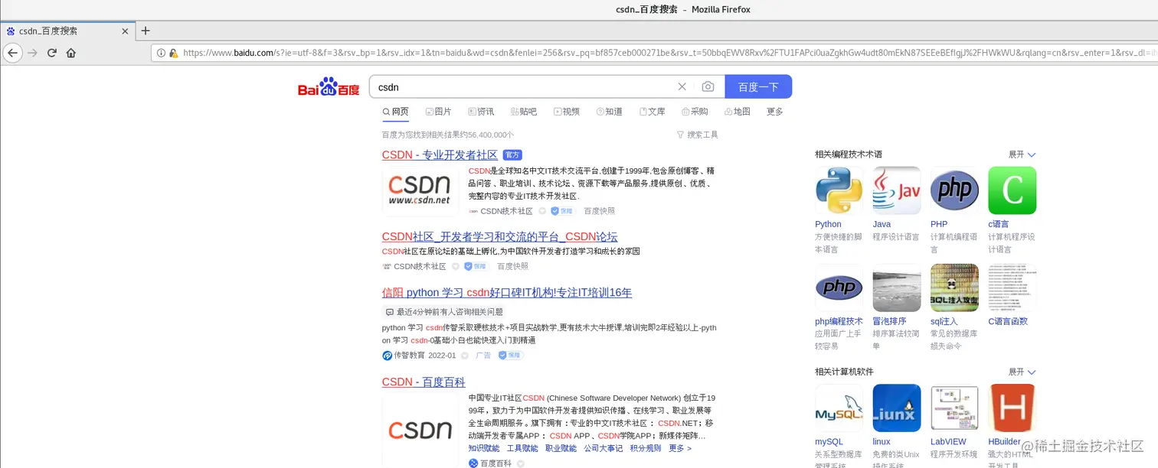This screenshot has height=468, width=1158.
Task: Open the PHP technology thumbnail icon
Action: 954,190
